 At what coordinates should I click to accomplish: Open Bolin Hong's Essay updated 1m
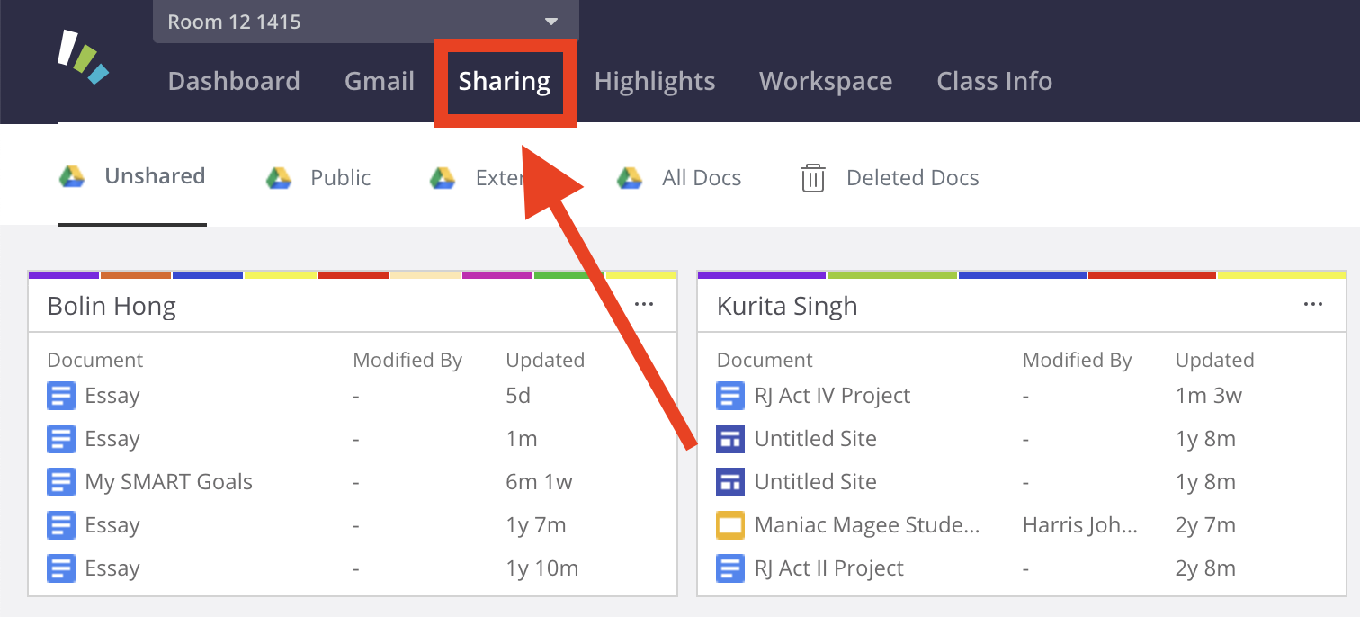click(112, 439)
